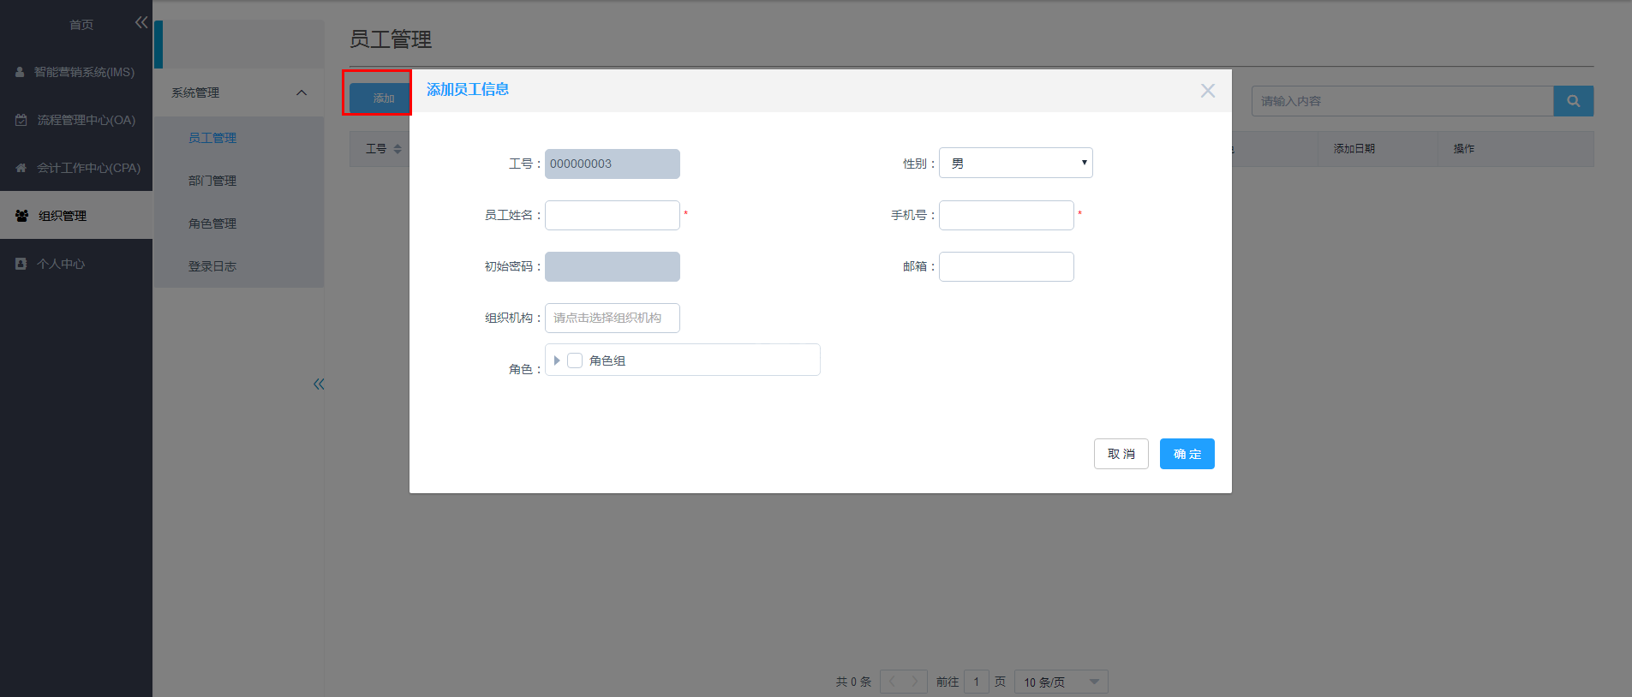
Task: Check the 角色组 checkbox
Action: [x=575, y=360]
